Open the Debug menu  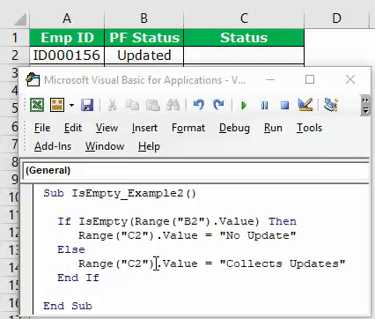[234, 128]
